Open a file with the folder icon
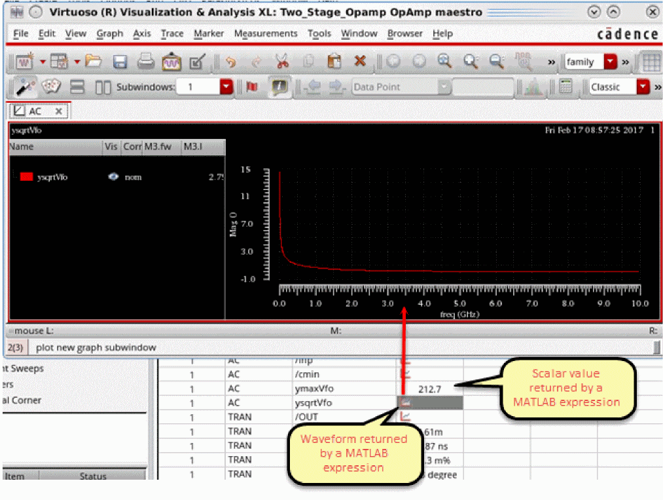The image size is (663, 500). coord(94,62)
